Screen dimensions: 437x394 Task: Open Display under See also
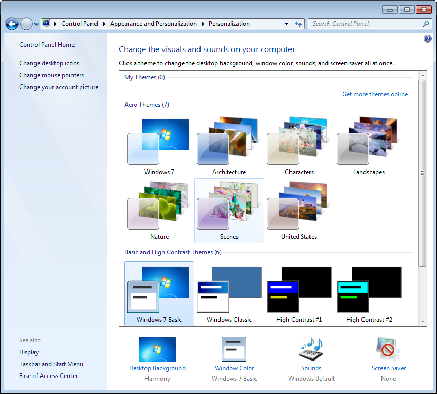click(29, 352)
